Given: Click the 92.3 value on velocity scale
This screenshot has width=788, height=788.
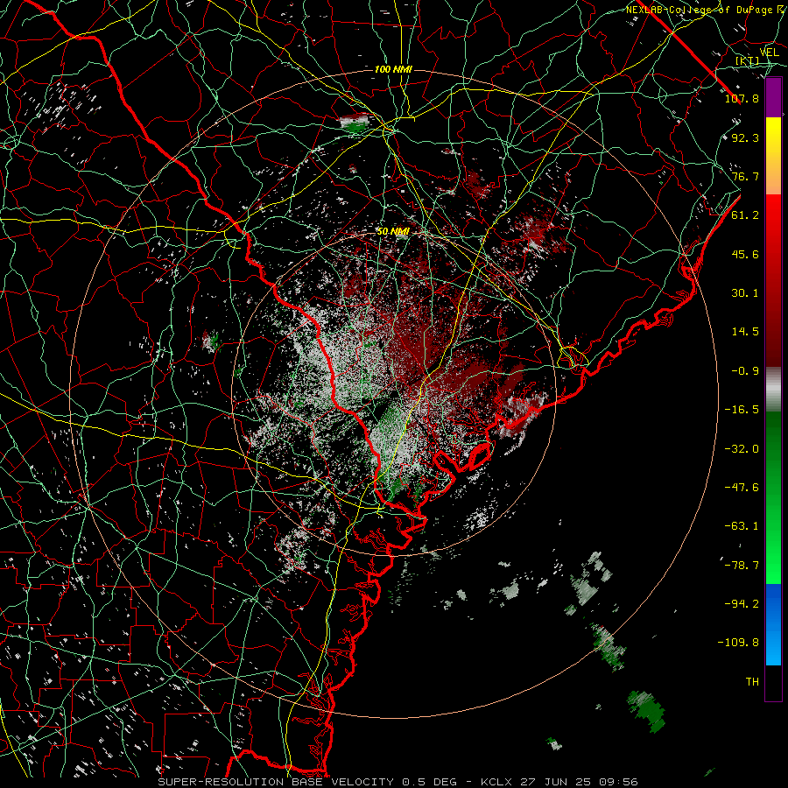Looking at the screenshot, I should click(745, 137).
